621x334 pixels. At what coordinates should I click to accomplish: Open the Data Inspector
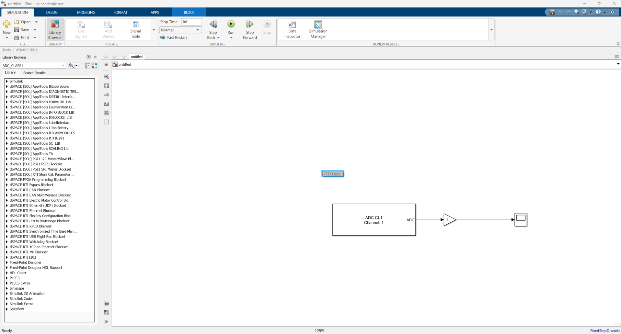click(292, 29)
